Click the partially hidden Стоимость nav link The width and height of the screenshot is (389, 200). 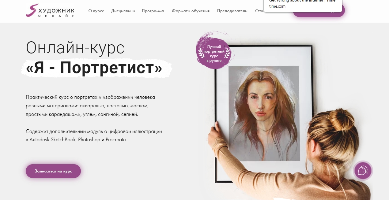tap(259, 11)
